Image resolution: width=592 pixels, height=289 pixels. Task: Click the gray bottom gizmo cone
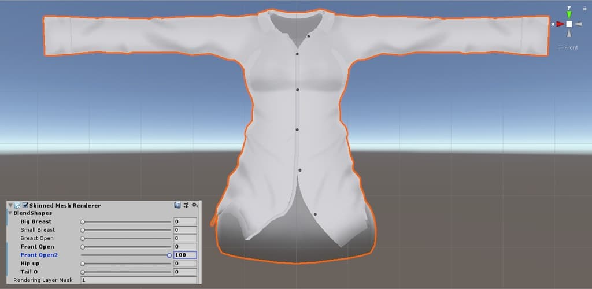coord(569,33)
